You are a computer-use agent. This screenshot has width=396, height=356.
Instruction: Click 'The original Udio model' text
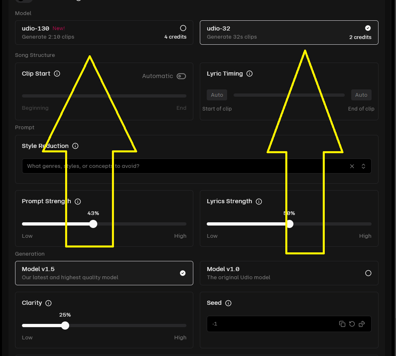(238, 277)
